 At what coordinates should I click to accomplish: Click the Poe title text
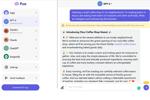click(23, 4)
